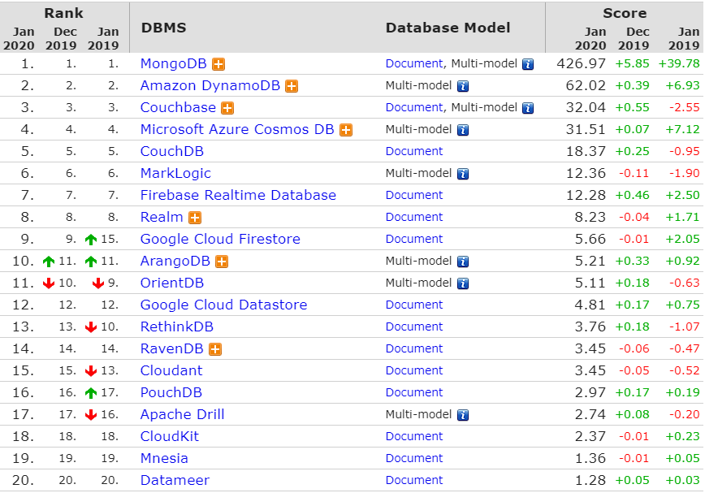This screenshot has height=493, width=705.
Task: Open the OrientDB link
Action: (171, 283)
